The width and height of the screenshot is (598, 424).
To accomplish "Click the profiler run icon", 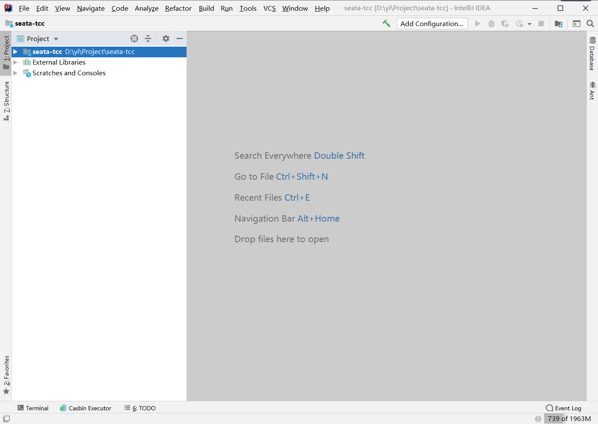I will coord(520,24).
